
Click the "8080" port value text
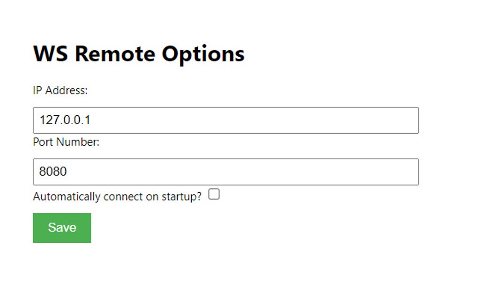pyautogui.click(x=53, y=172)
